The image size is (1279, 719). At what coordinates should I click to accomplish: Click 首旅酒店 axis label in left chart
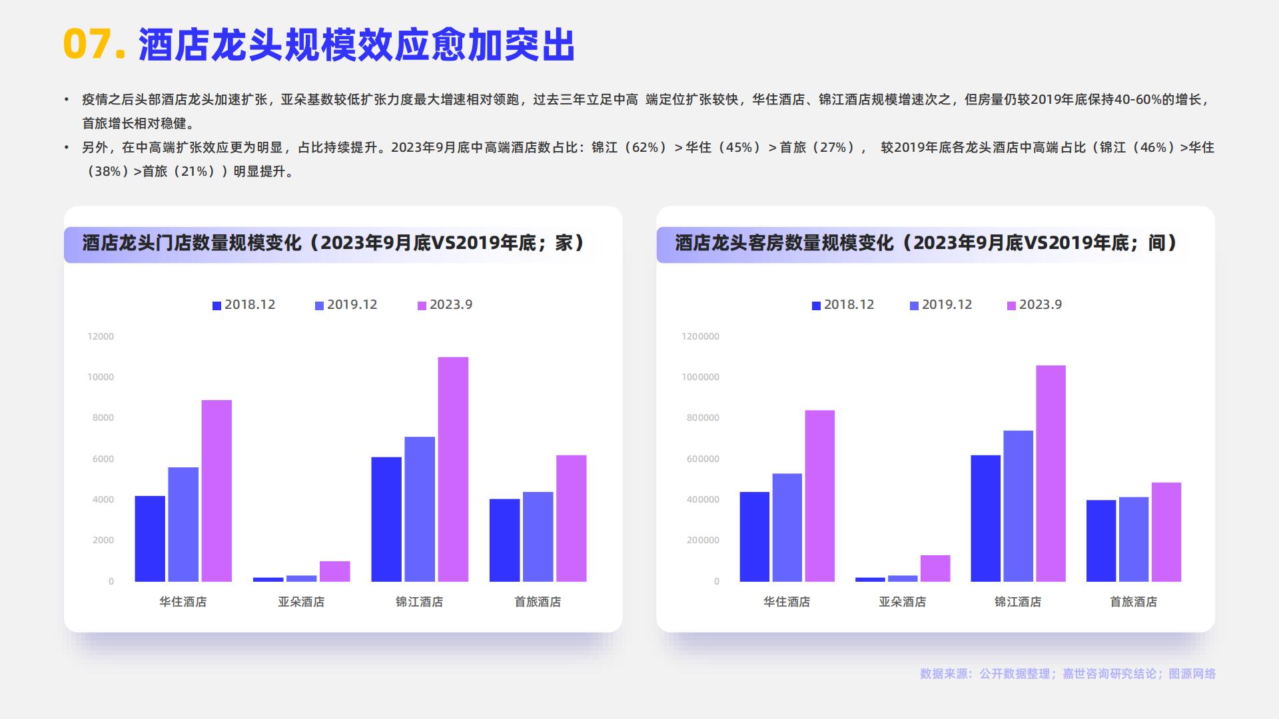[538, 602]
